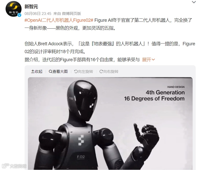The width and height of the screenshot is (200, 170).
Task: View the large image via 查看大图
Action: tap(58, 71)
